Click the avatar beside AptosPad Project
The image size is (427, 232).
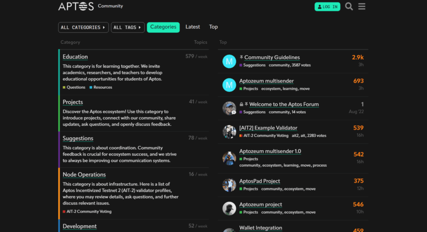(229, 185)
